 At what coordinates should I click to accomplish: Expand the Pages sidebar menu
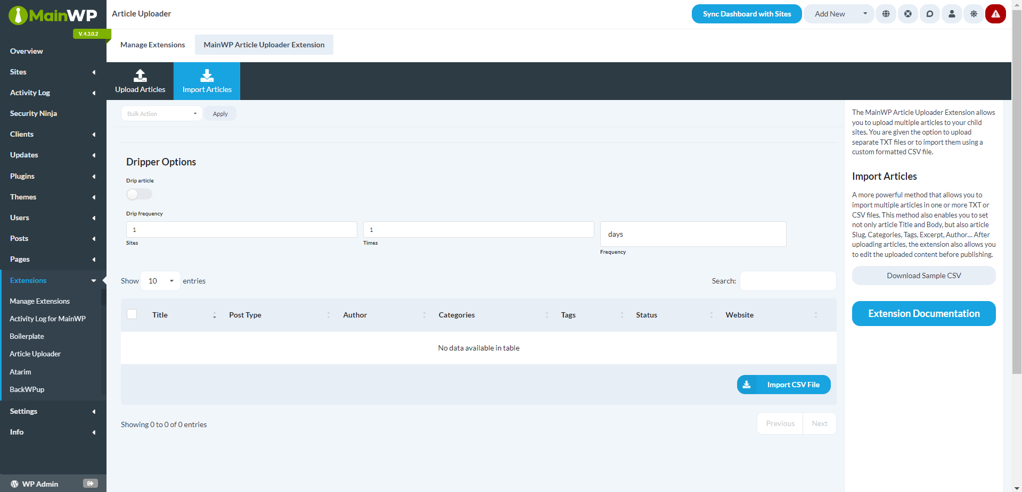(x=53, y=259)
